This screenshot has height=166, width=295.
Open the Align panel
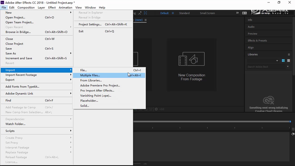pyautogui.click(x=251, y=47)
